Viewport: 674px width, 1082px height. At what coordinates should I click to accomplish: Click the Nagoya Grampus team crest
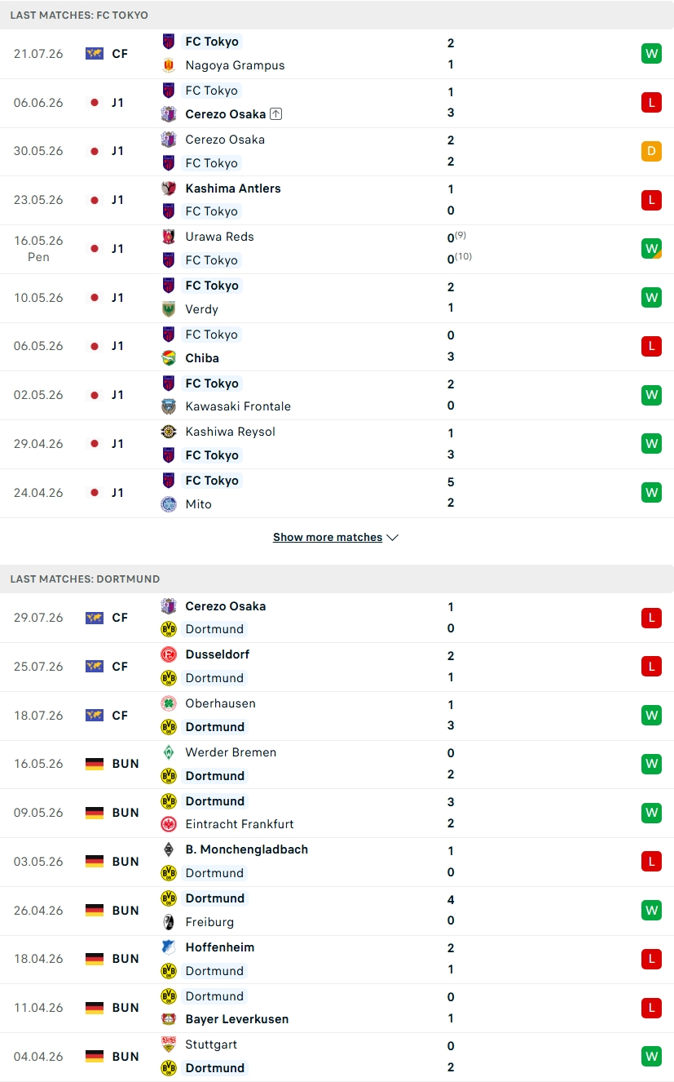point(169,65)
